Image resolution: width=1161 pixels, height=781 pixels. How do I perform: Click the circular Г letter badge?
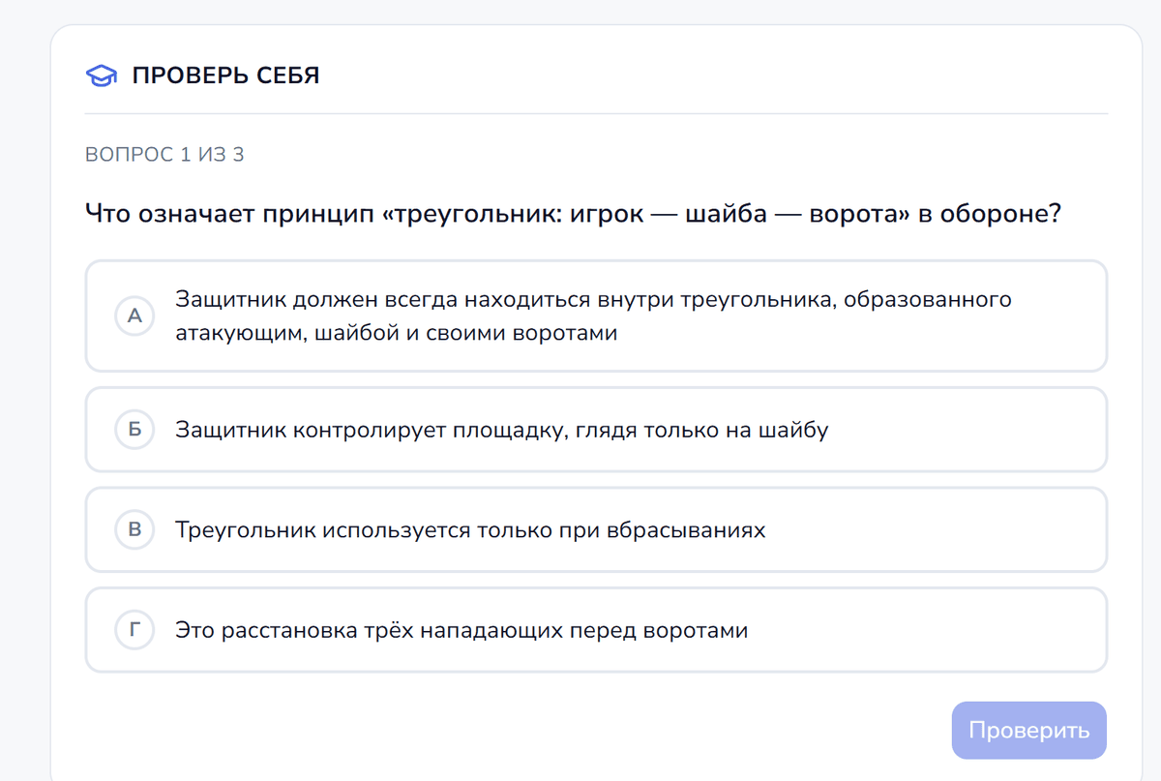[134, 629]
